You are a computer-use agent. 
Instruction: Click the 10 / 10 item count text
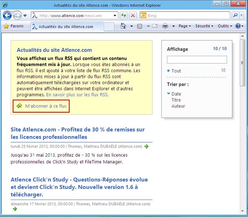click(220, 49)
